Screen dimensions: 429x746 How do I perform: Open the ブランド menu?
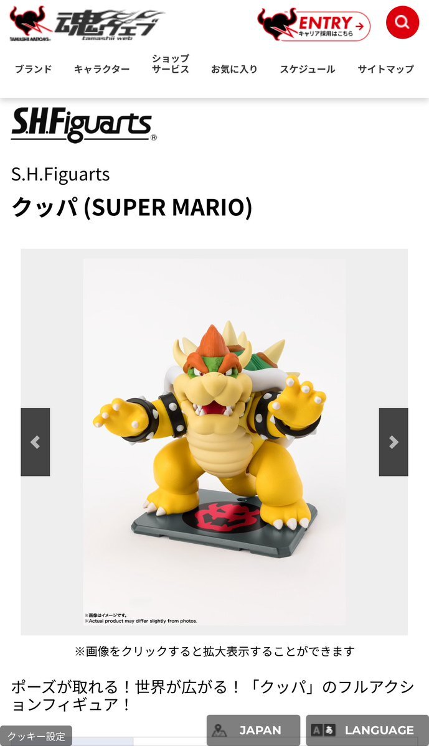(34, 69)
